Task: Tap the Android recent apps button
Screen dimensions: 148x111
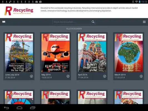Action: (x=33, y=108)
